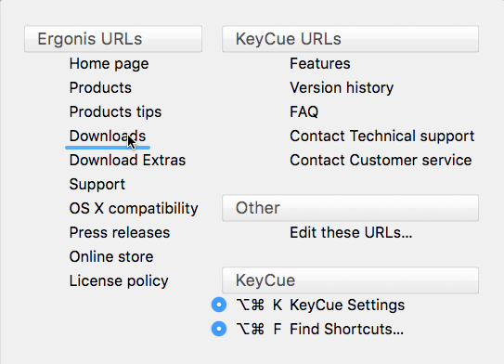Click the KeyCue group header
The width and height of the screenshot is (504, 364).
(350, 280)
